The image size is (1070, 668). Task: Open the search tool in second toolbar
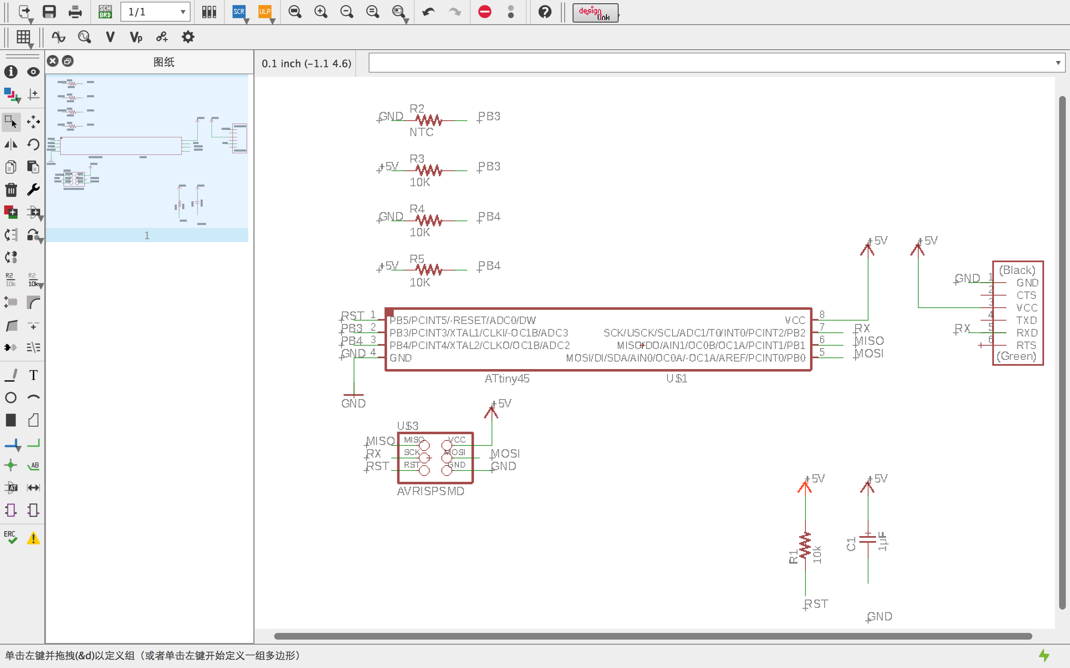84,37
